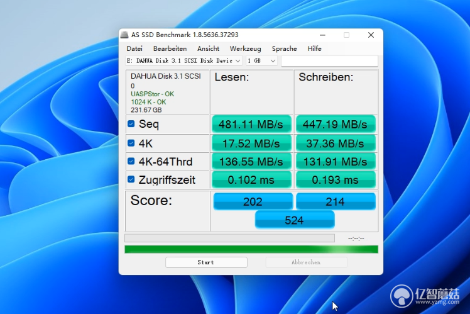
Task: Uncheck the 4K-64Thrd test checkbox
Action: coord(131,161)
